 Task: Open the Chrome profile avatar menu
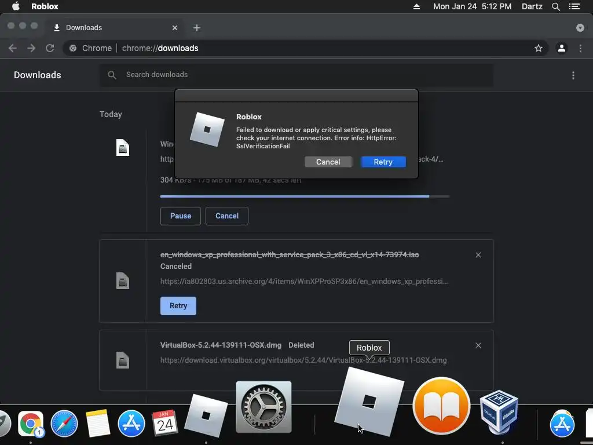point(562,48)
